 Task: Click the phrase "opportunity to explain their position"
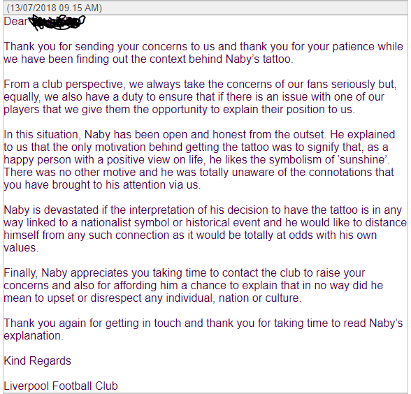pyautogui.click(x=238, y=110)
